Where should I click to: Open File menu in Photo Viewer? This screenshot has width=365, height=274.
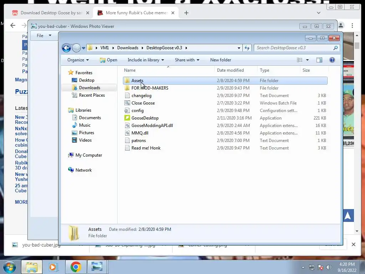pyautogui.click(x=44, y=36)
